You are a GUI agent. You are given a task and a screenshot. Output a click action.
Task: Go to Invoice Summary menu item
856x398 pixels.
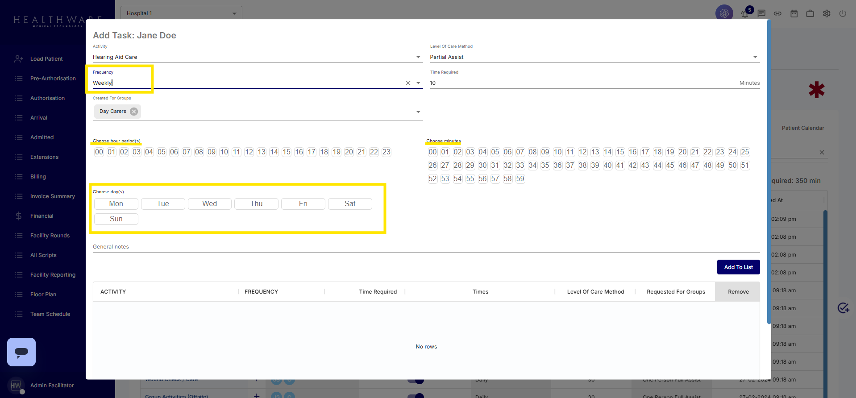pyautogui.click(x=52, y=196)
